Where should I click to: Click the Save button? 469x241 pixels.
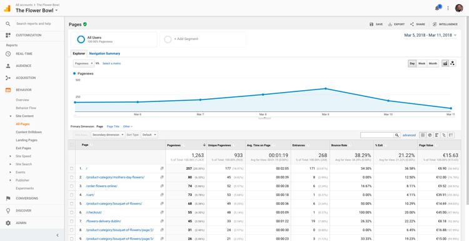click(x=376, y=24)
